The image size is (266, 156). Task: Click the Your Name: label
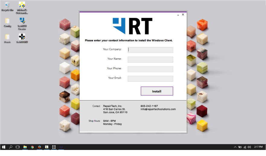coord(114,59)
